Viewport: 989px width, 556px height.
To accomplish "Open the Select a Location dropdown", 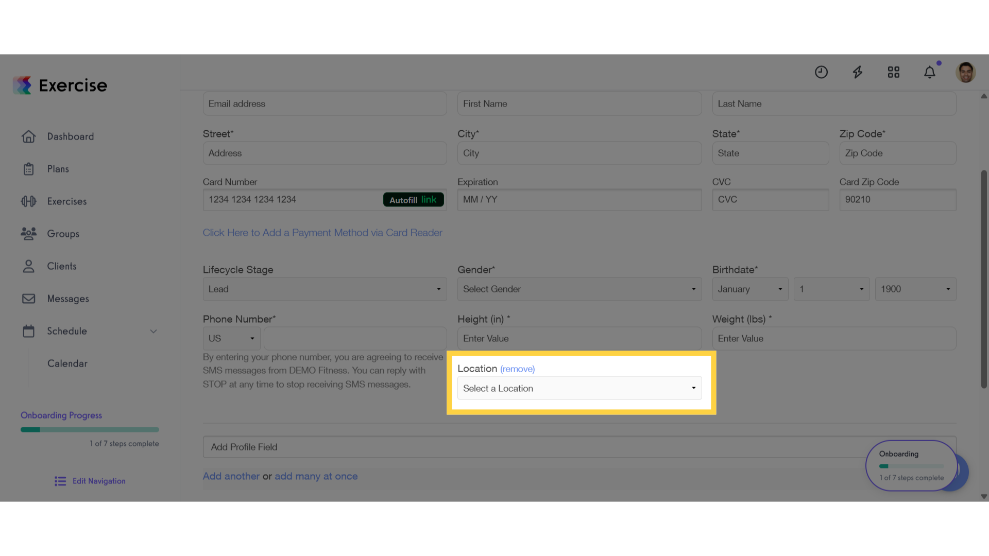I will (579, 388).
